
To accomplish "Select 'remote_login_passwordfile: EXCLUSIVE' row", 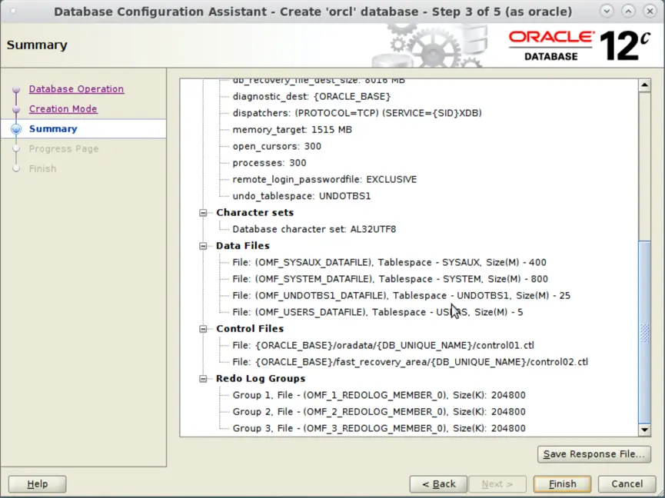I will (324, 180).
